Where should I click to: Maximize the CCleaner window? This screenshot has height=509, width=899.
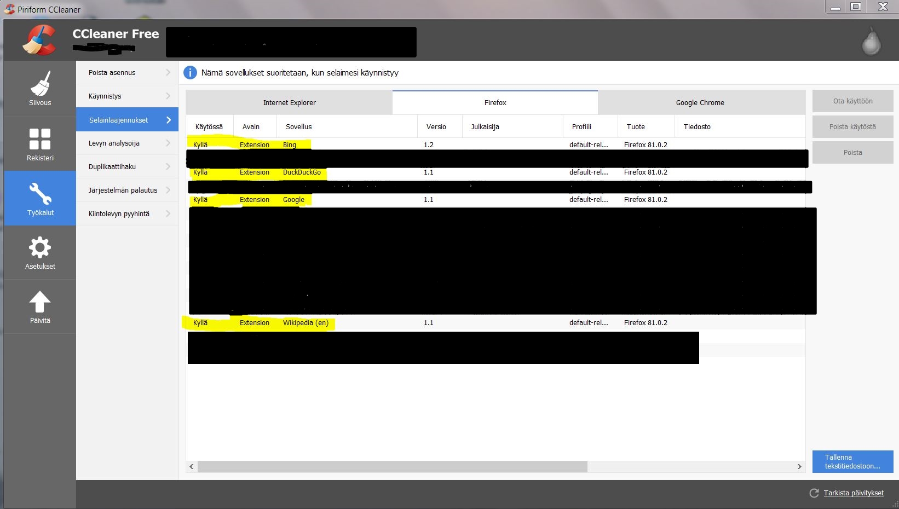(x=856, y=7)
